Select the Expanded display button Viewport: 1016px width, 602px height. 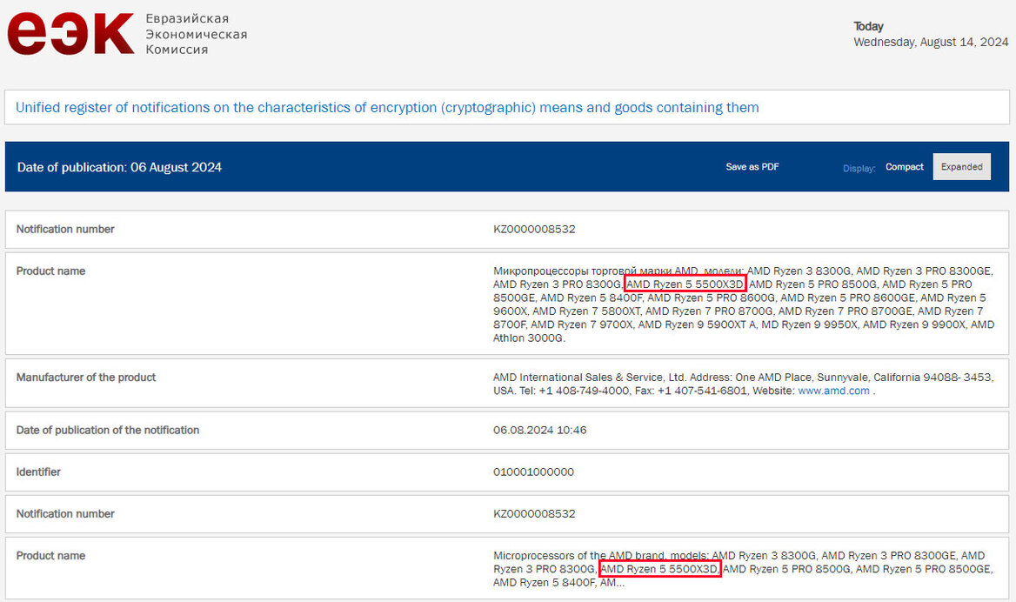(961, 167)
